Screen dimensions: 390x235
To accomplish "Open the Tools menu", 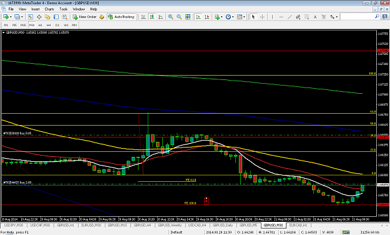I will coord(64,9).
